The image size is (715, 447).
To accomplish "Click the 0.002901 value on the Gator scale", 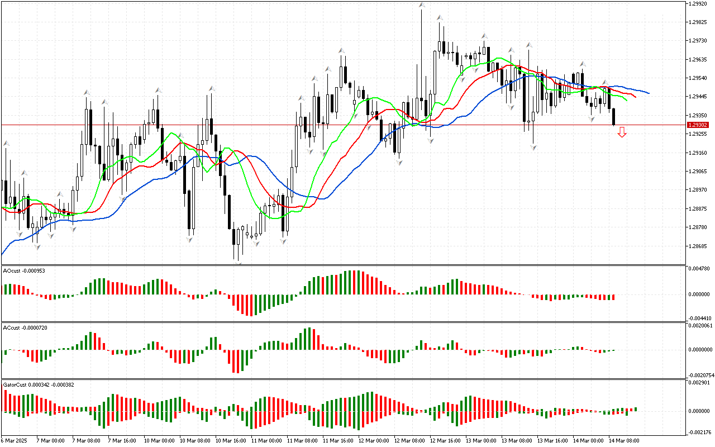I will click(699, 383).
